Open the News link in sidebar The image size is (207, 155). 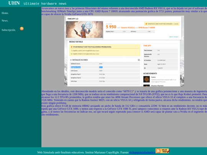point(5,21)
